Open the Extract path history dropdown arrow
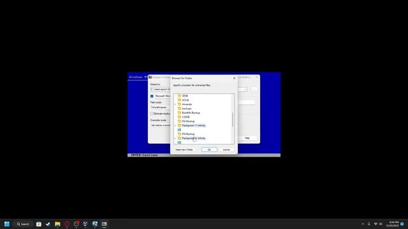408x229 pixels. (245, 89)
